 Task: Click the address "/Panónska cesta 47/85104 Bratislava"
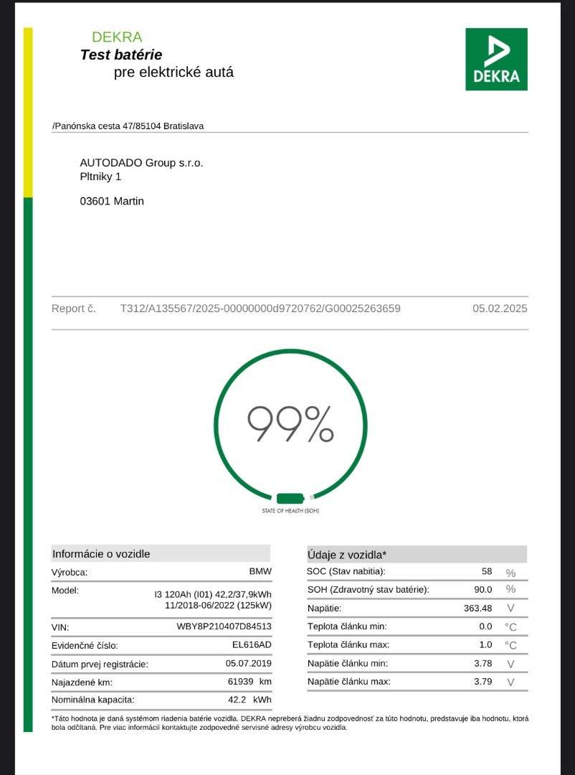128,126
